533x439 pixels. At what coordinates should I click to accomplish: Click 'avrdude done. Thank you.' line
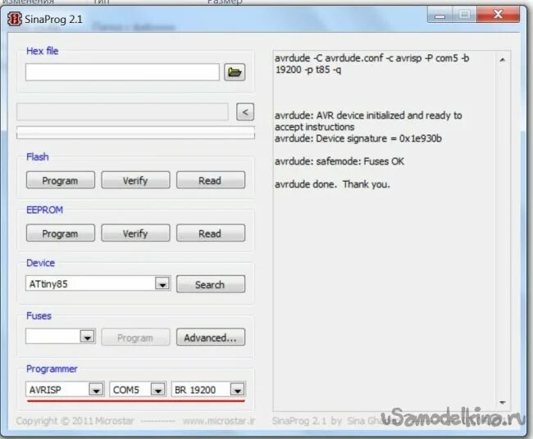(332, 184)
